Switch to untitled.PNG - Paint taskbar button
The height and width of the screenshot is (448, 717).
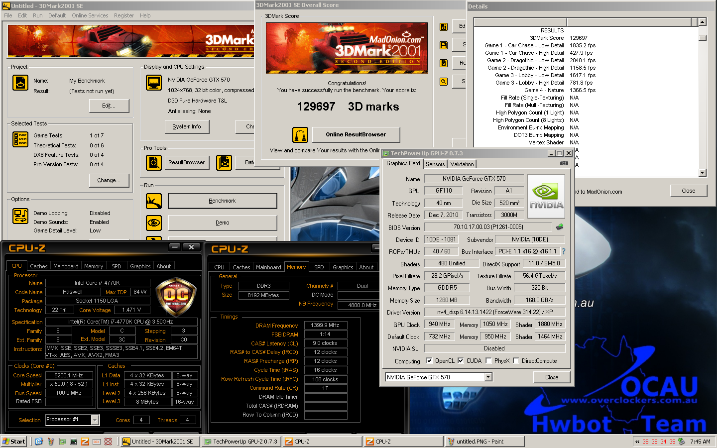[x=484, y=442]
